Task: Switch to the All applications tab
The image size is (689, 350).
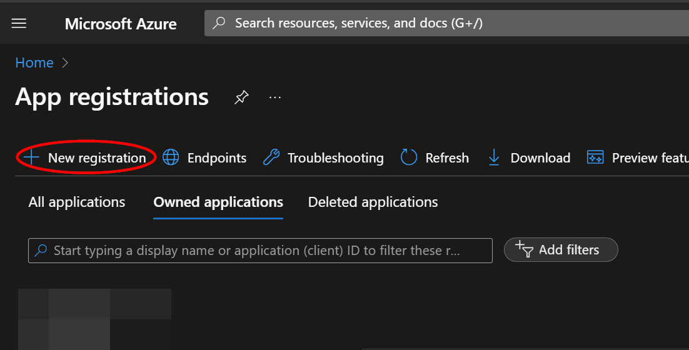Action: 77,202
